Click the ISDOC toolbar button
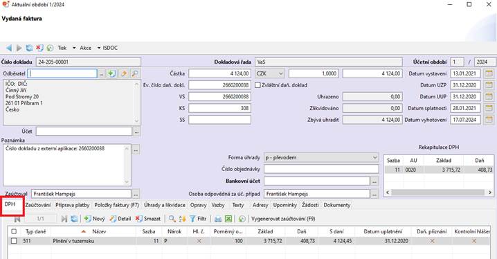Screen dimensions: 497x259 click(x=110, y=48)
